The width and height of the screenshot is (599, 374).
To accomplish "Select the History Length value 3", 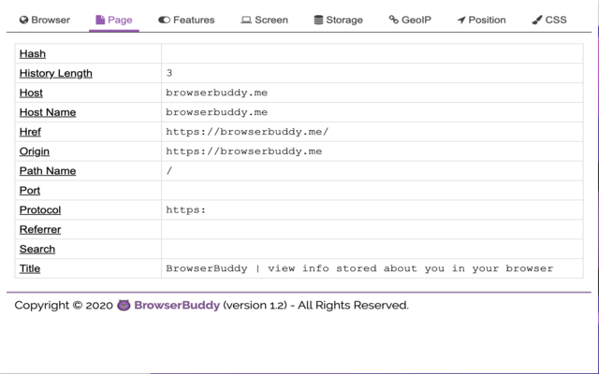I will click(x=169, y=73).
